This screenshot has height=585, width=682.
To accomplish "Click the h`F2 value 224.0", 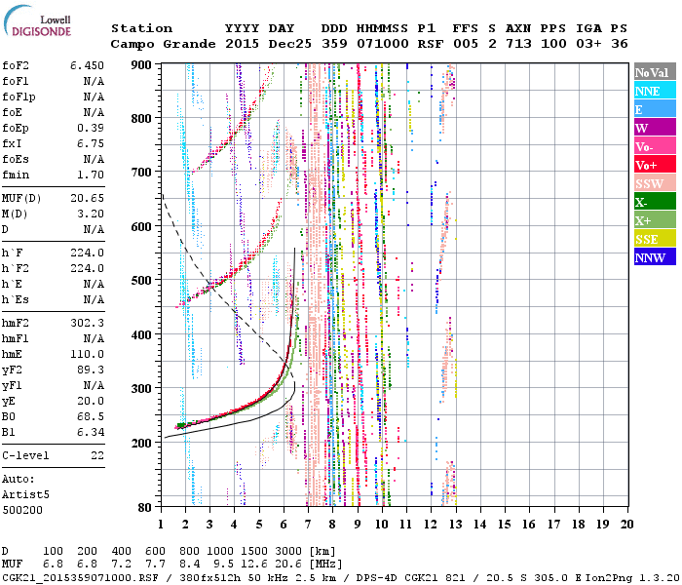I will point(87,268).
